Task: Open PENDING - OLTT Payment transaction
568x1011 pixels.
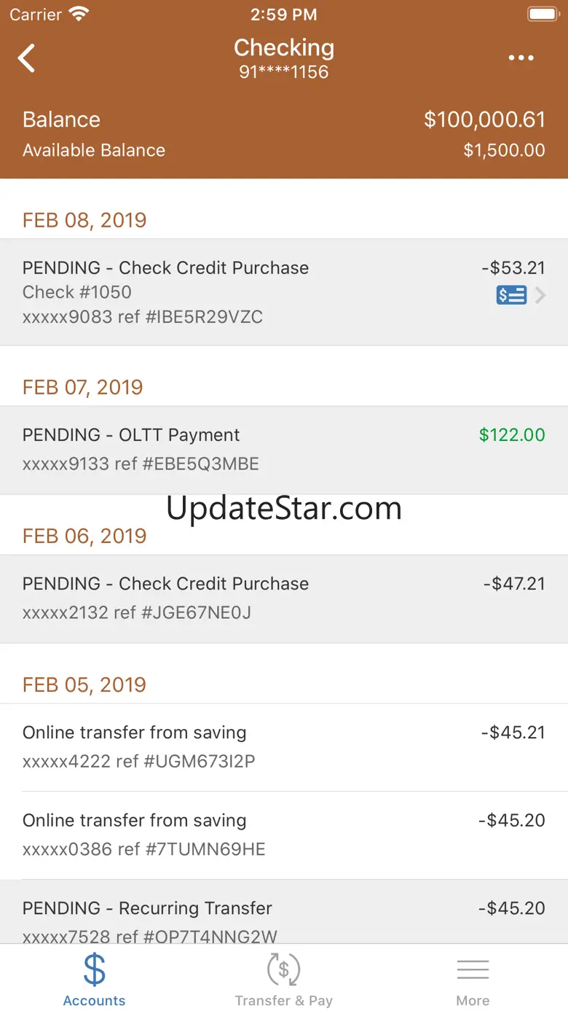Action: 284,450
